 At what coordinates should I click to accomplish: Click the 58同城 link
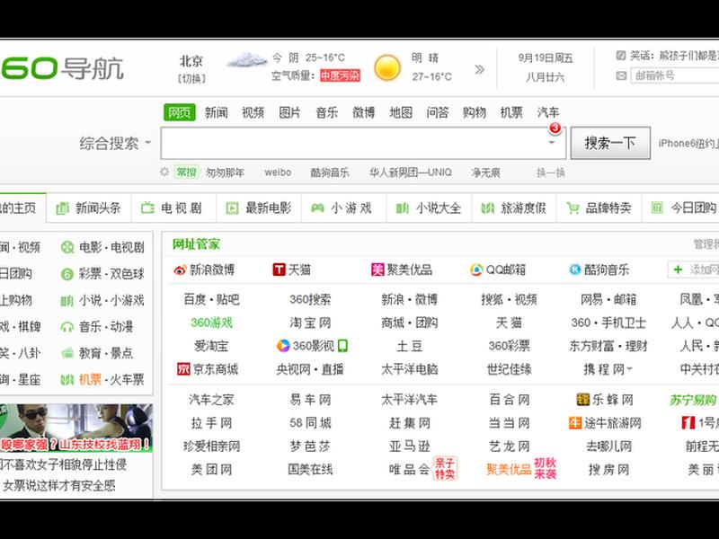[x=310, y=422]
